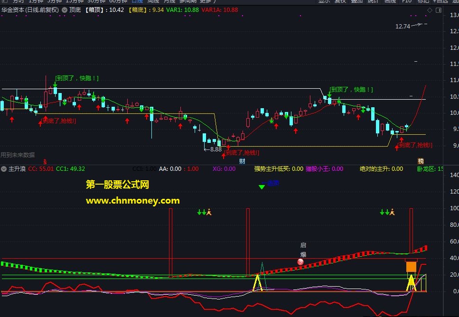This screenshot has height=317, width=459.
Task: Add stock via +自选 button
Action: click(440, 1)
